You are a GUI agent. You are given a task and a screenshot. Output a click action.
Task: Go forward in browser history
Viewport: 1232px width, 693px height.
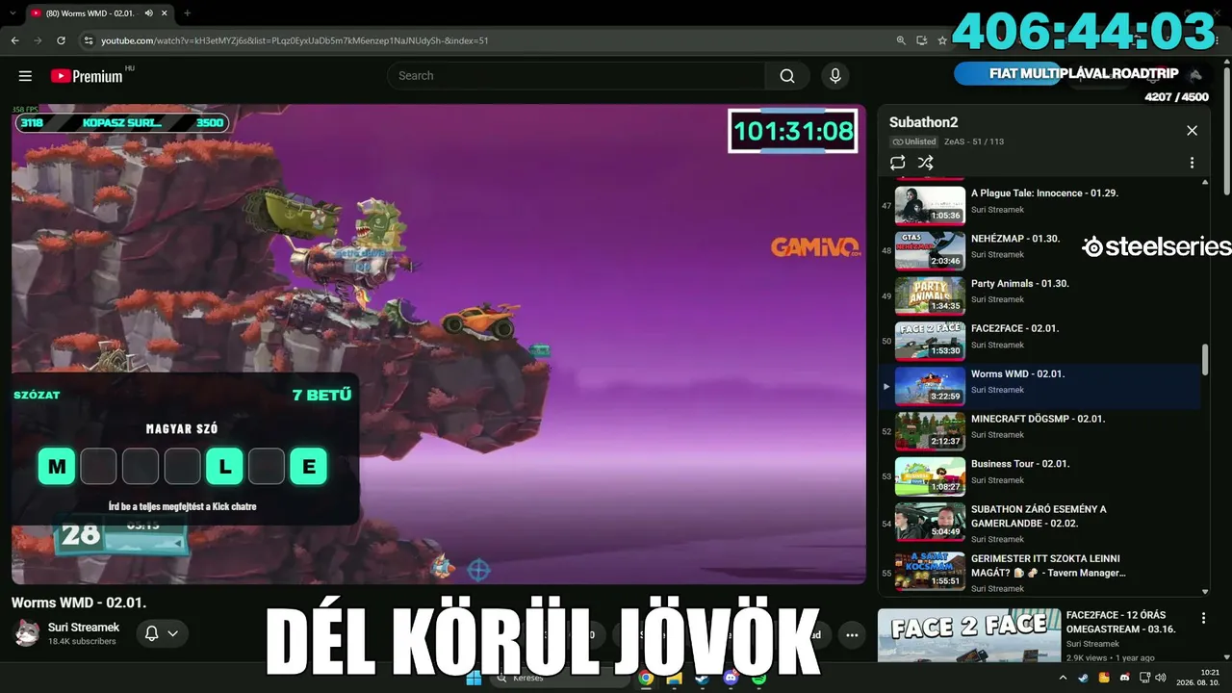(38, 40)
